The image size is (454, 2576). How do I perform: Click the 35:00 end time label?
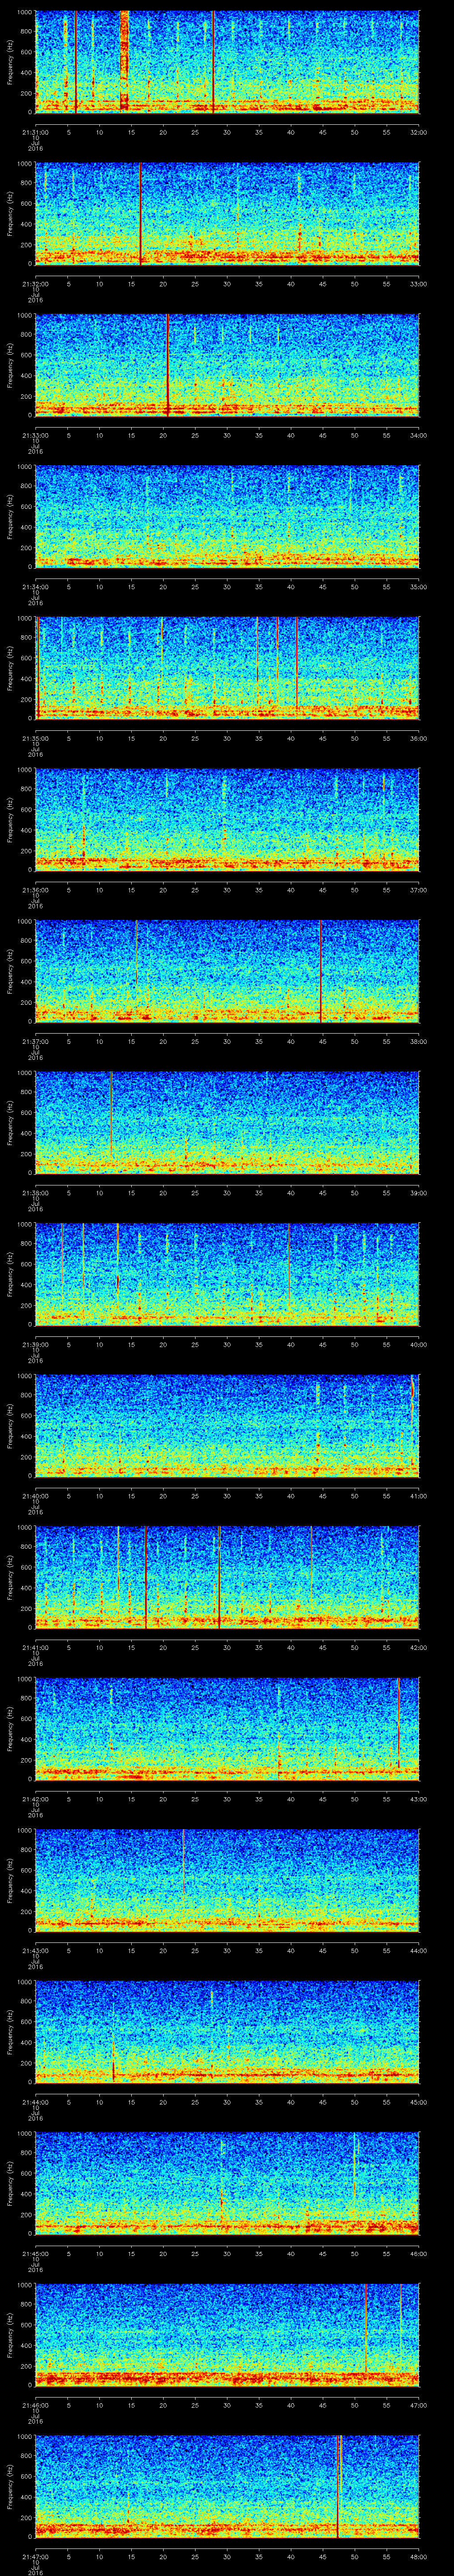pos(418,587)
